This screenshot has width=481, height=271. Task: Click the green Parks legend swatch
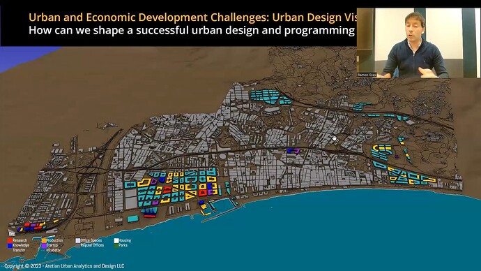coord(116,245)
